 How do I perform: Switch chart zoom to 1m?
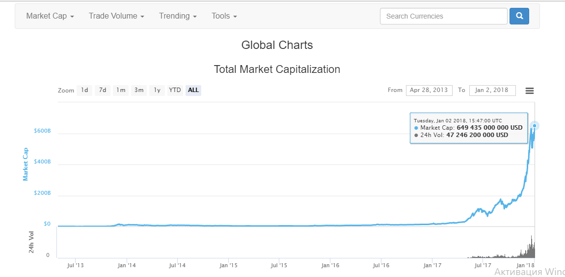[121, 90]
